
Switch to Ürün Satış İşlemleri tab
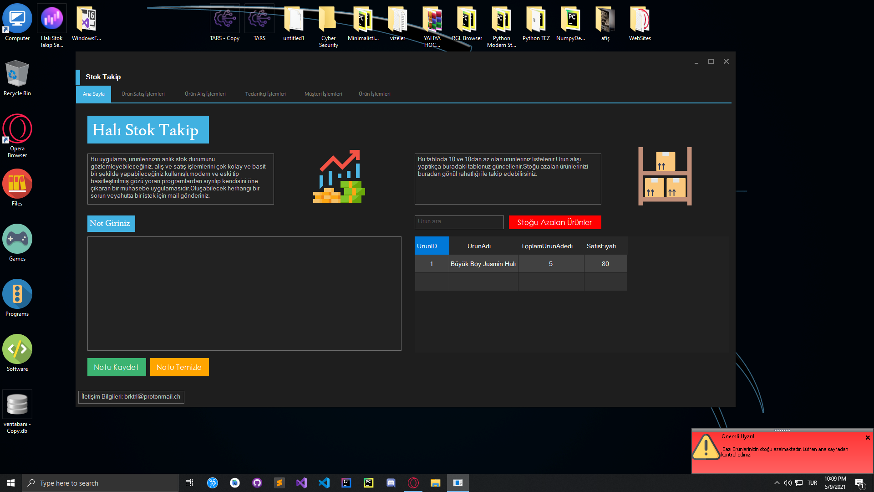pyautogui.click(x=143, y=94)
